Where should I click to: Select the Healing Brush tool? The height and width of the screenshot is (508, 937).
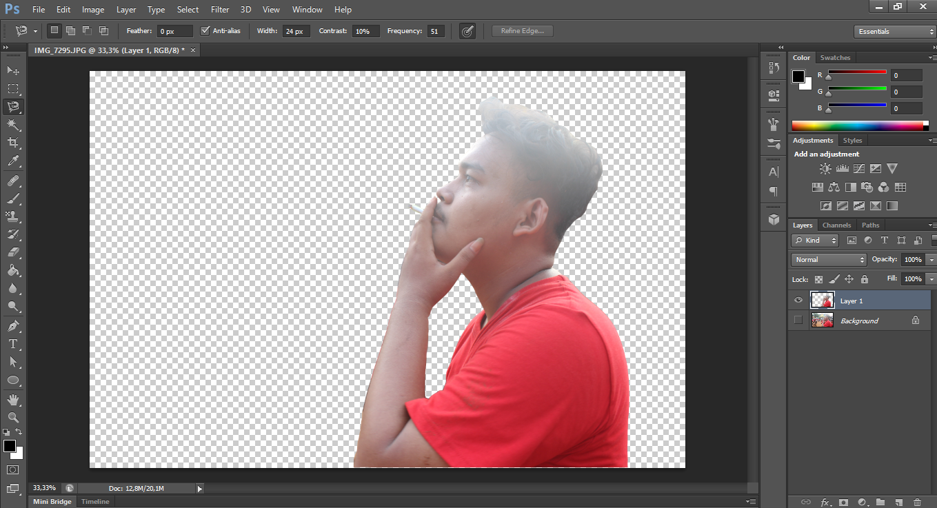[x=13, y=181]
